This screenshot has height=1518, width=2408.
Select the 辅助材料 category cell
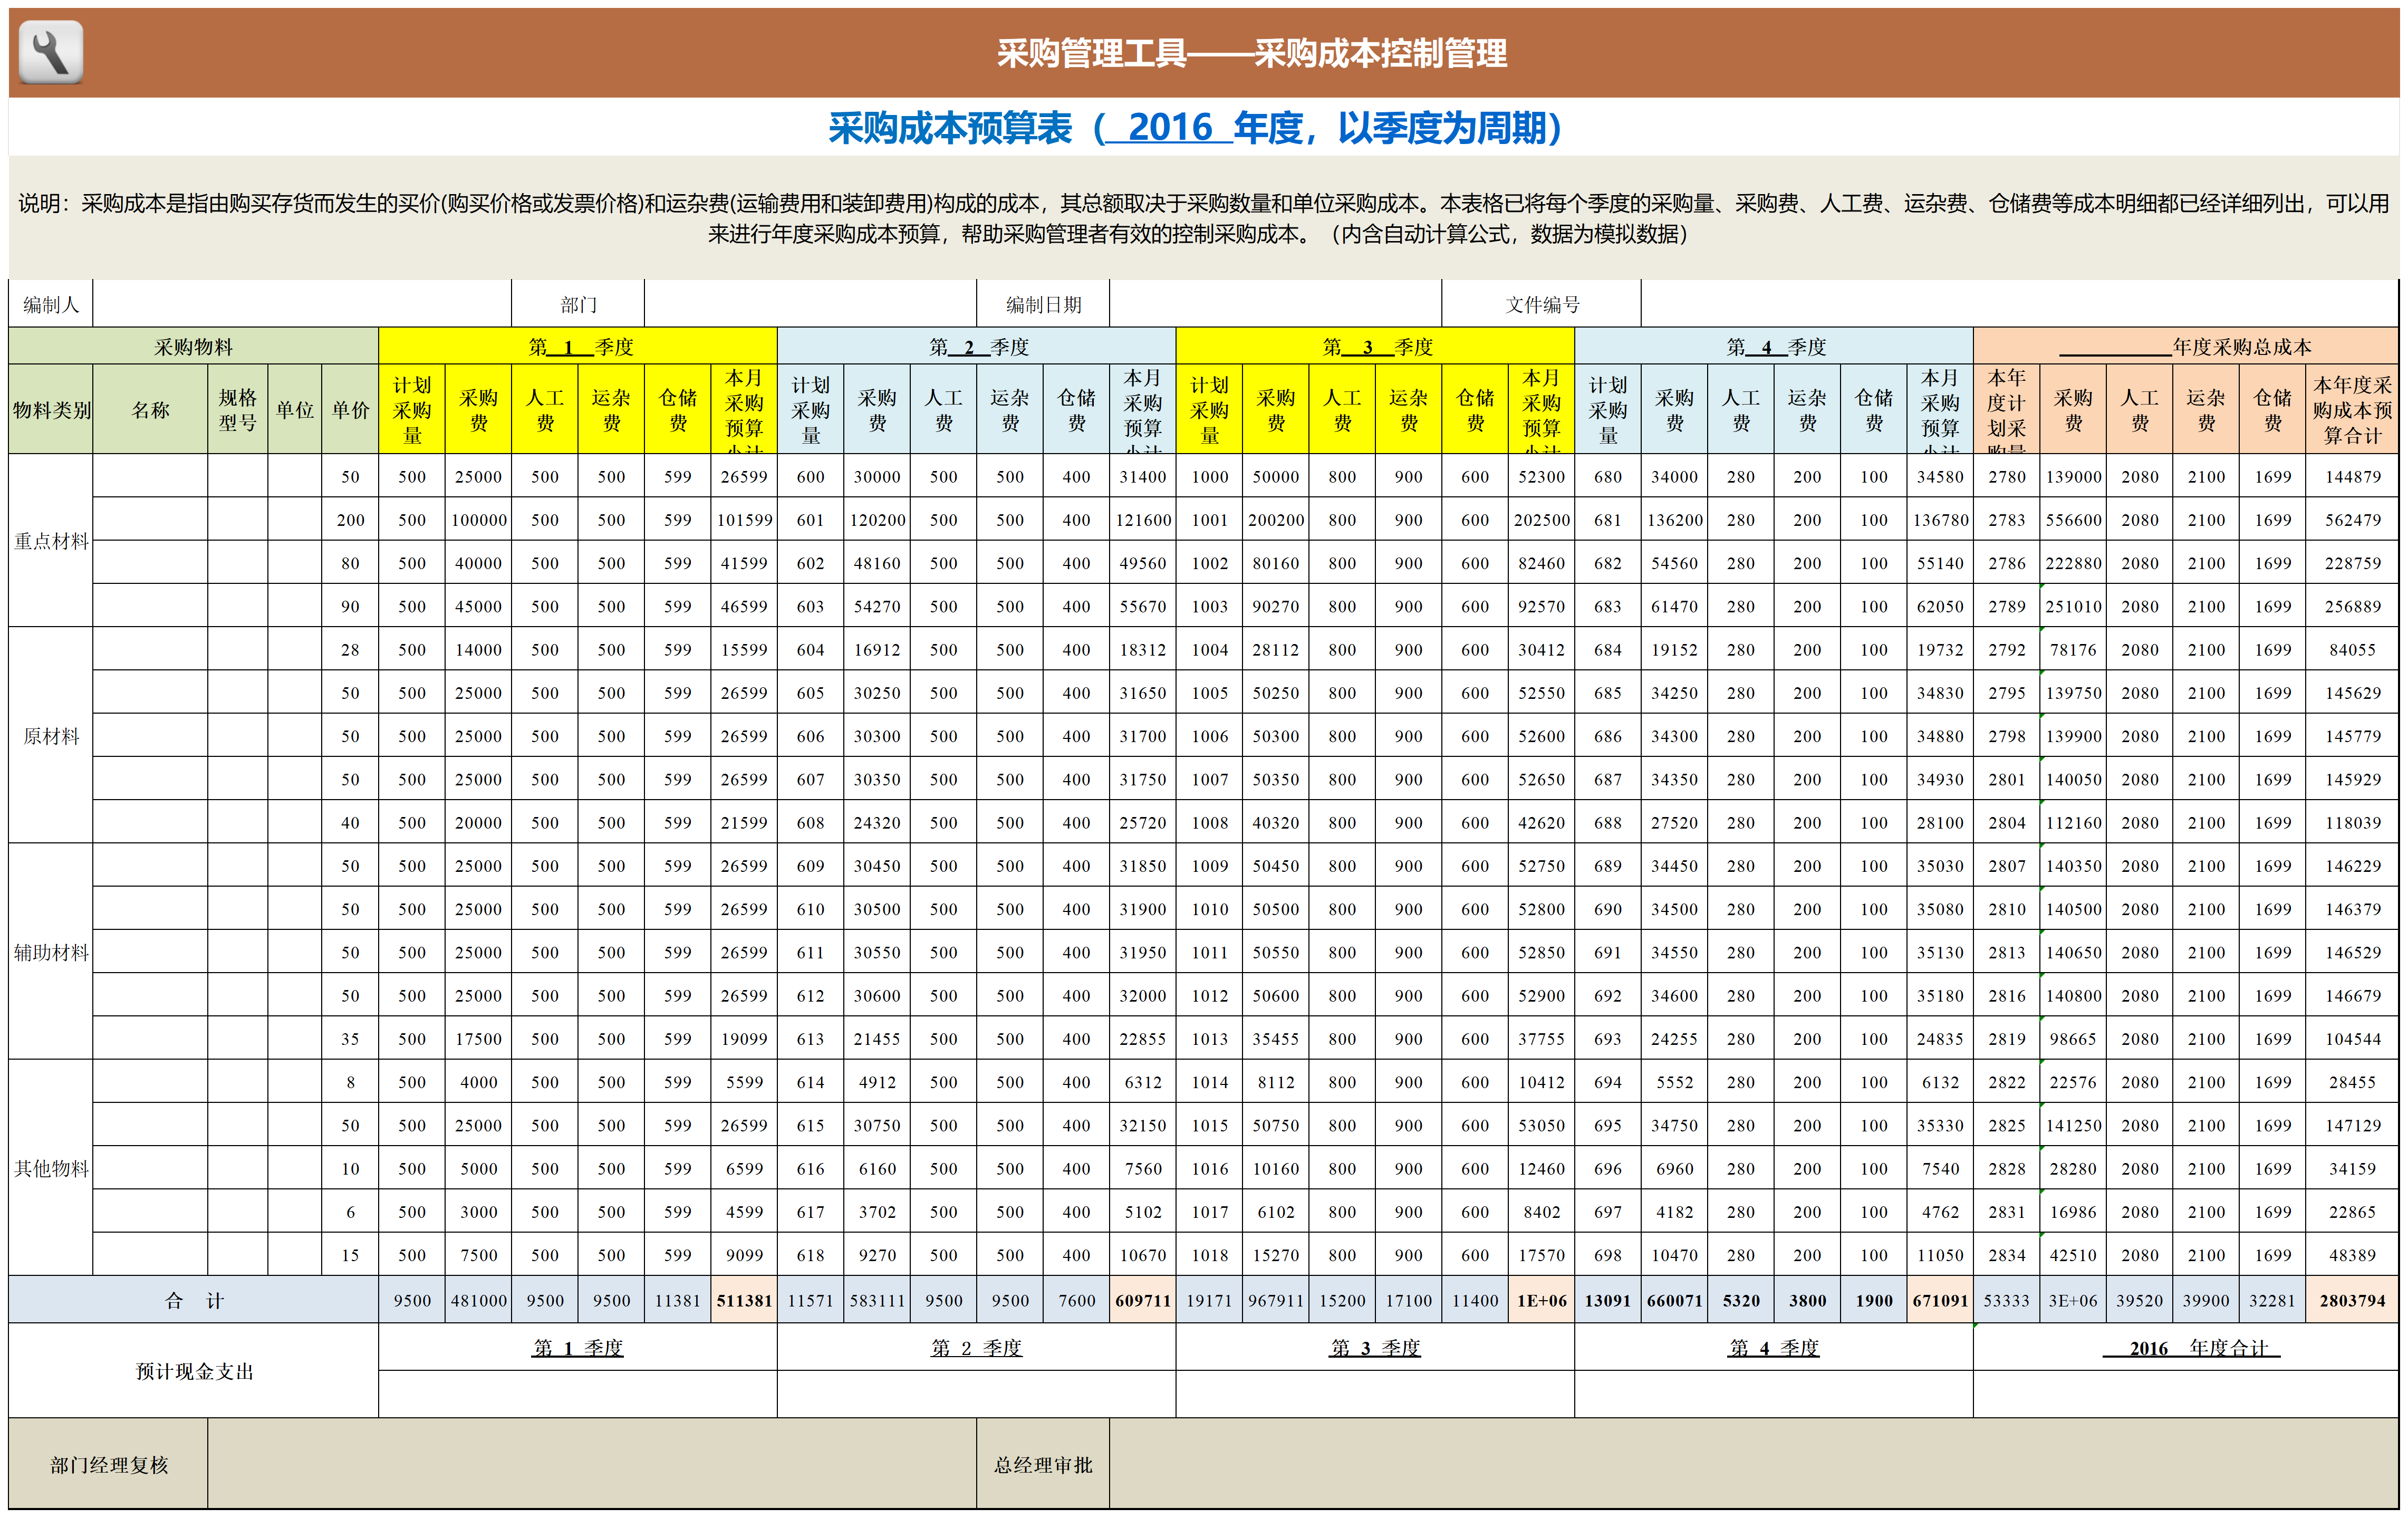click(51, 952)
